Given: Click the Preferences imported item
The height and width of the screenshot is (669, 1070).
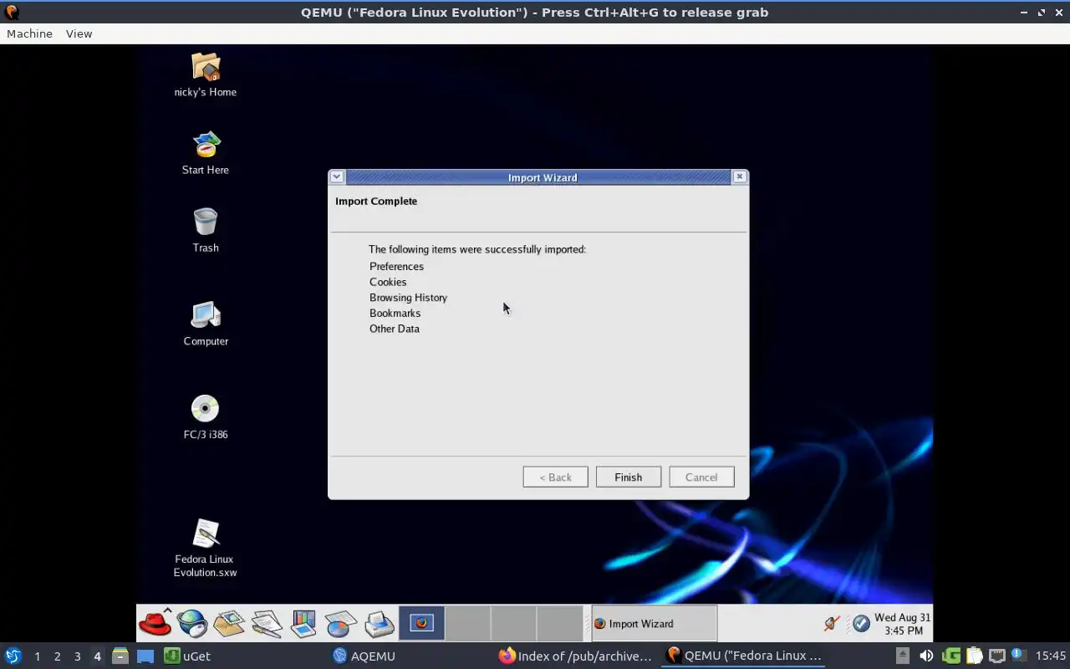Looking at the screenshot, I should [396, 266].
